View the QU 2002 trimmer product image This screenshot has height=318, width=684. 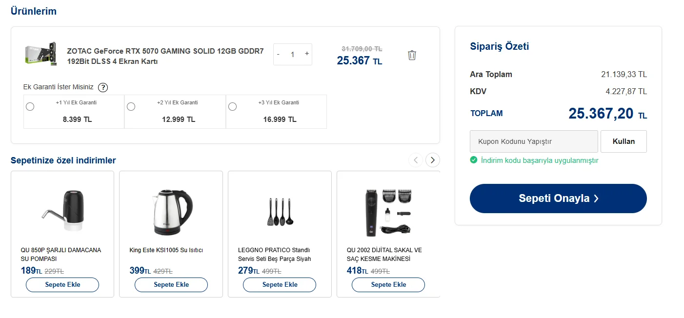[388, 212]
